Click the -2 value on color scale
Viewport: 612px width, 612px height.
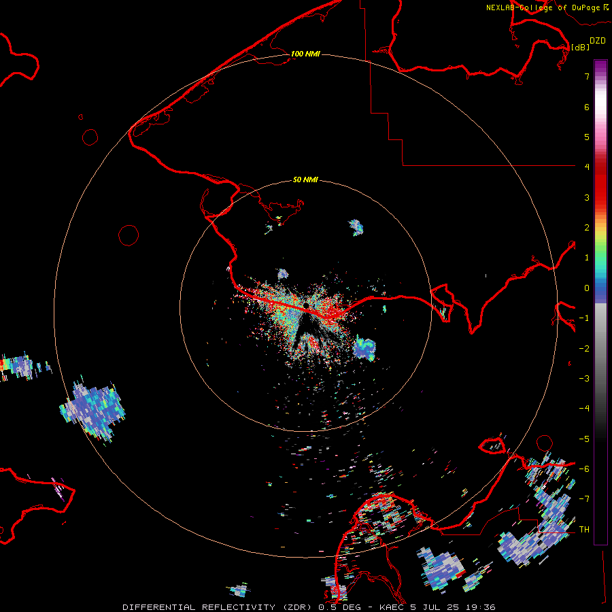pyautogui.click(x=584, y=349)
